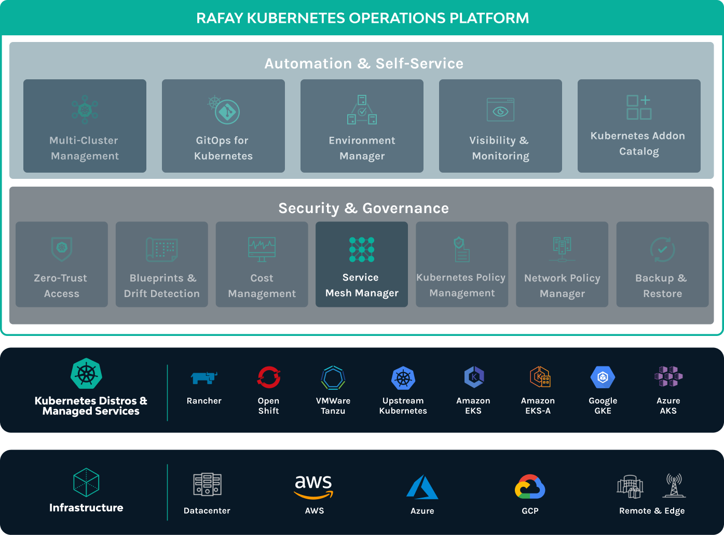
Task: Click the Datacenter server icon
Action: [x=207, y=485]
